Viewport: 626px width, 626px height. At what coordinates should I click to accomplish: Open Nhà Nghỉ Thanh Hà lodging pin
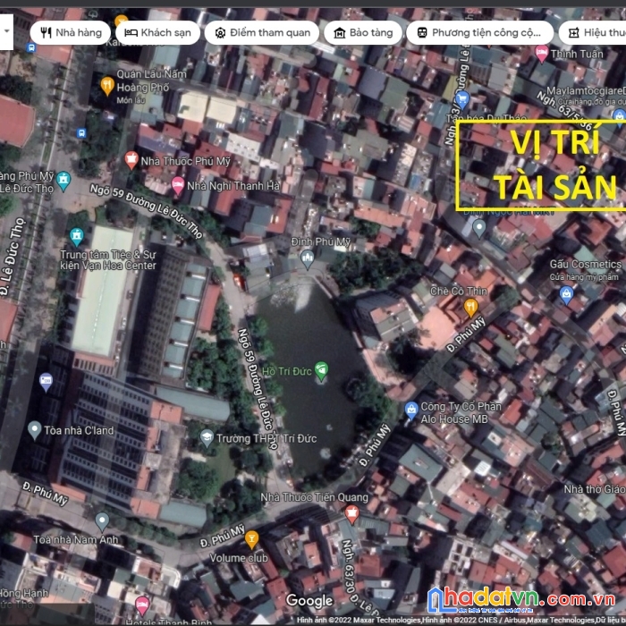pos(178,185)
